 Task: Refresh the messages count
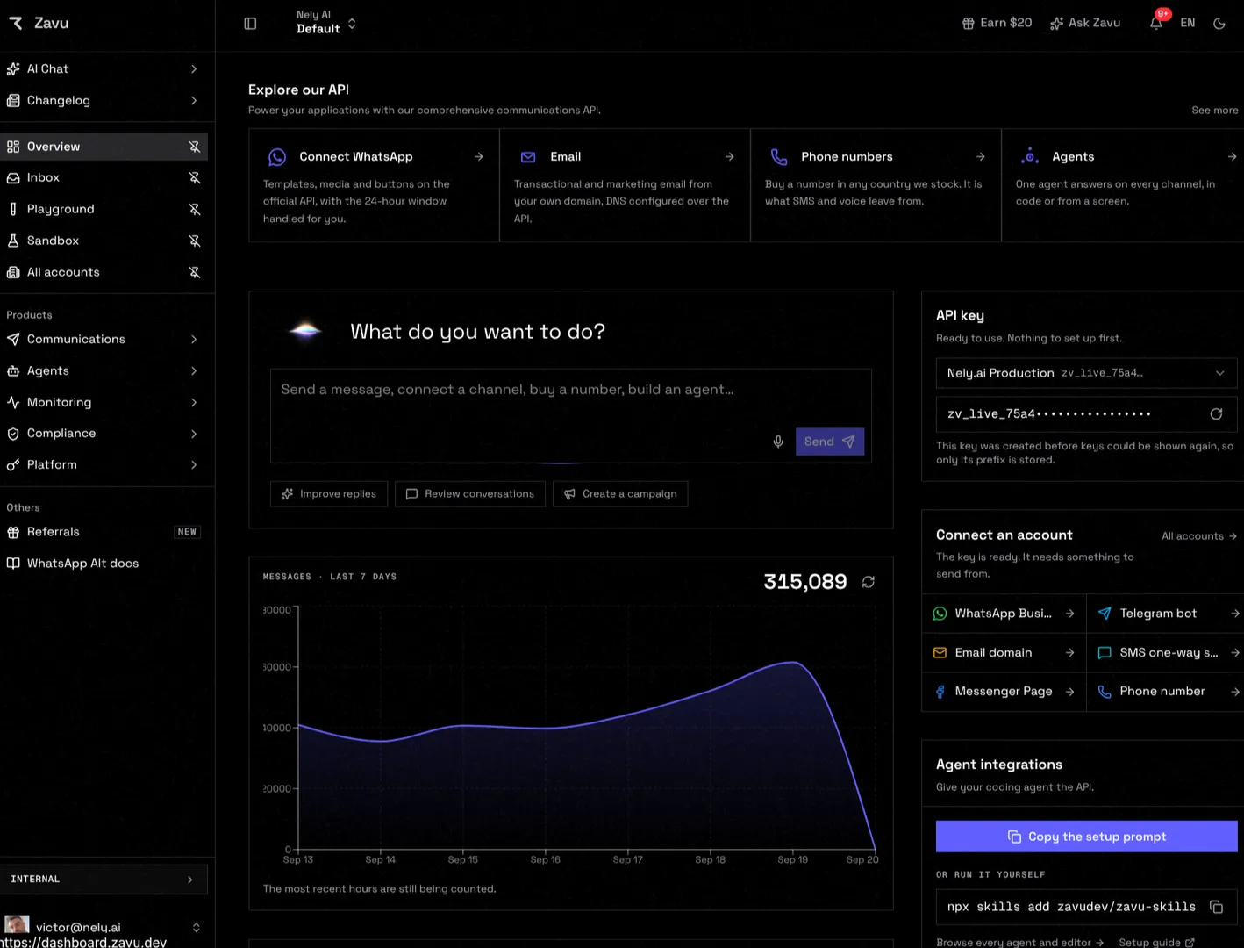[869, 582]
